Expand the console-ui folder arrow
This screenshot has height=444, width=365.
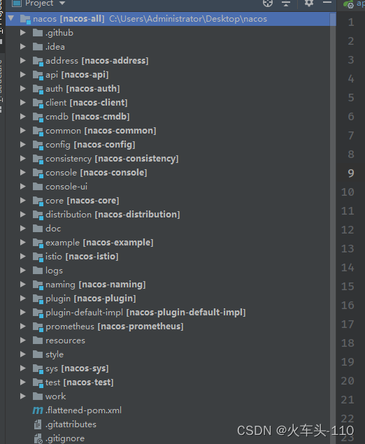(23, 187)
